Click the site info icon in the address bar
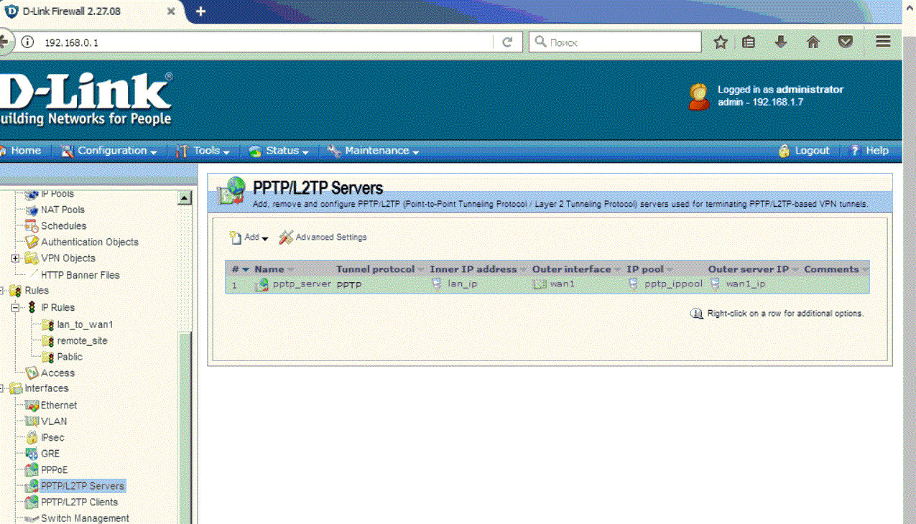Viewport: 916px width, 524px height. pos(27,42)
